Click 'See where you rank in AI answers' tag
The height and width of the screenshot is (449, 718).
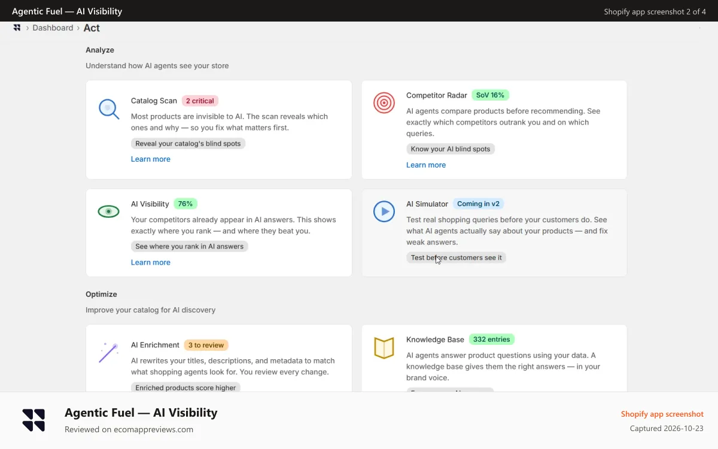coord(189,247)
